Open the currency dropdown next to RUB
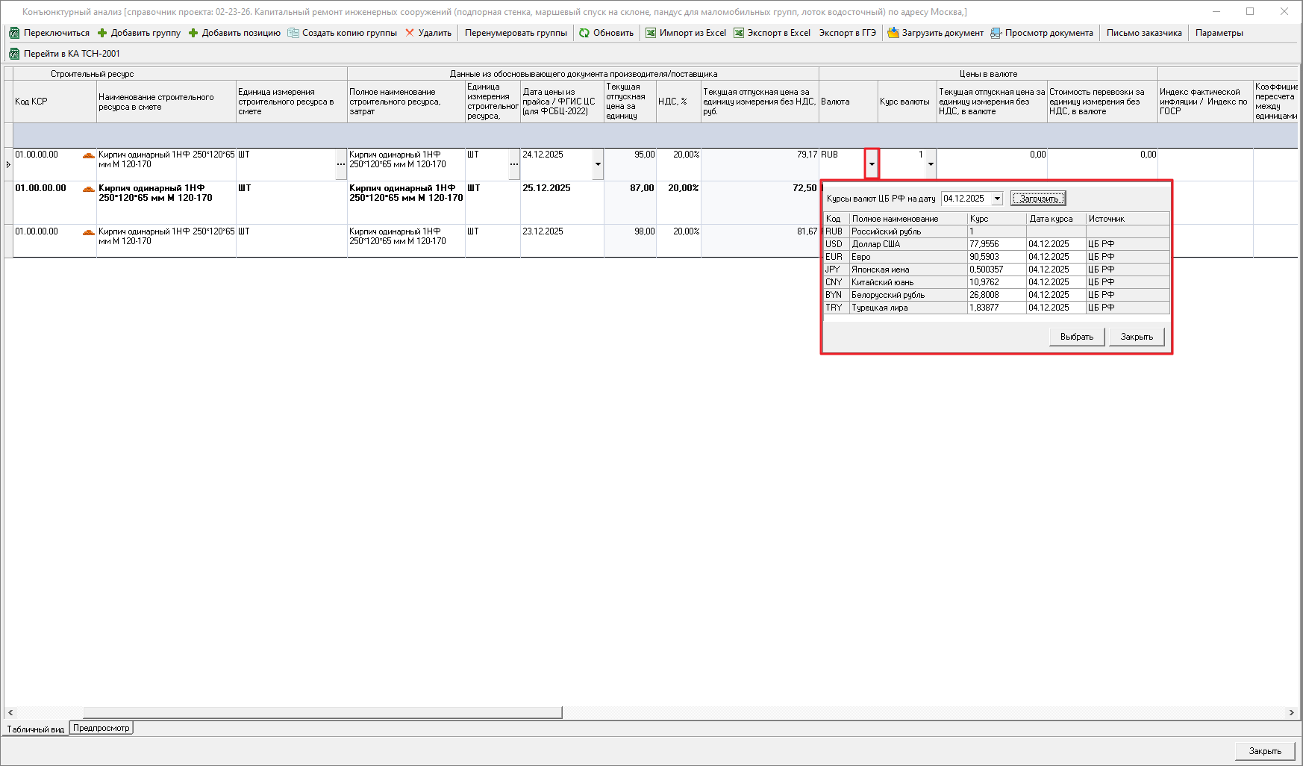Viewport: 1303px width, 766px height. (x=872, y=164)
